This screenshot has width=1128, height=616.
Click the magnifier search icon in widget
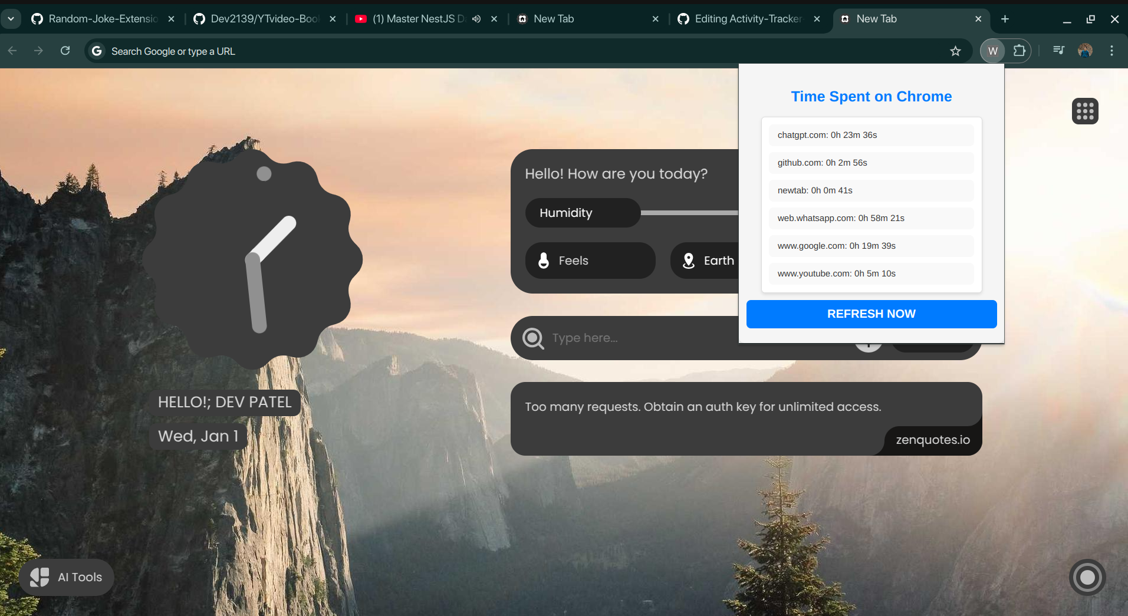click(x=533, y=338)
